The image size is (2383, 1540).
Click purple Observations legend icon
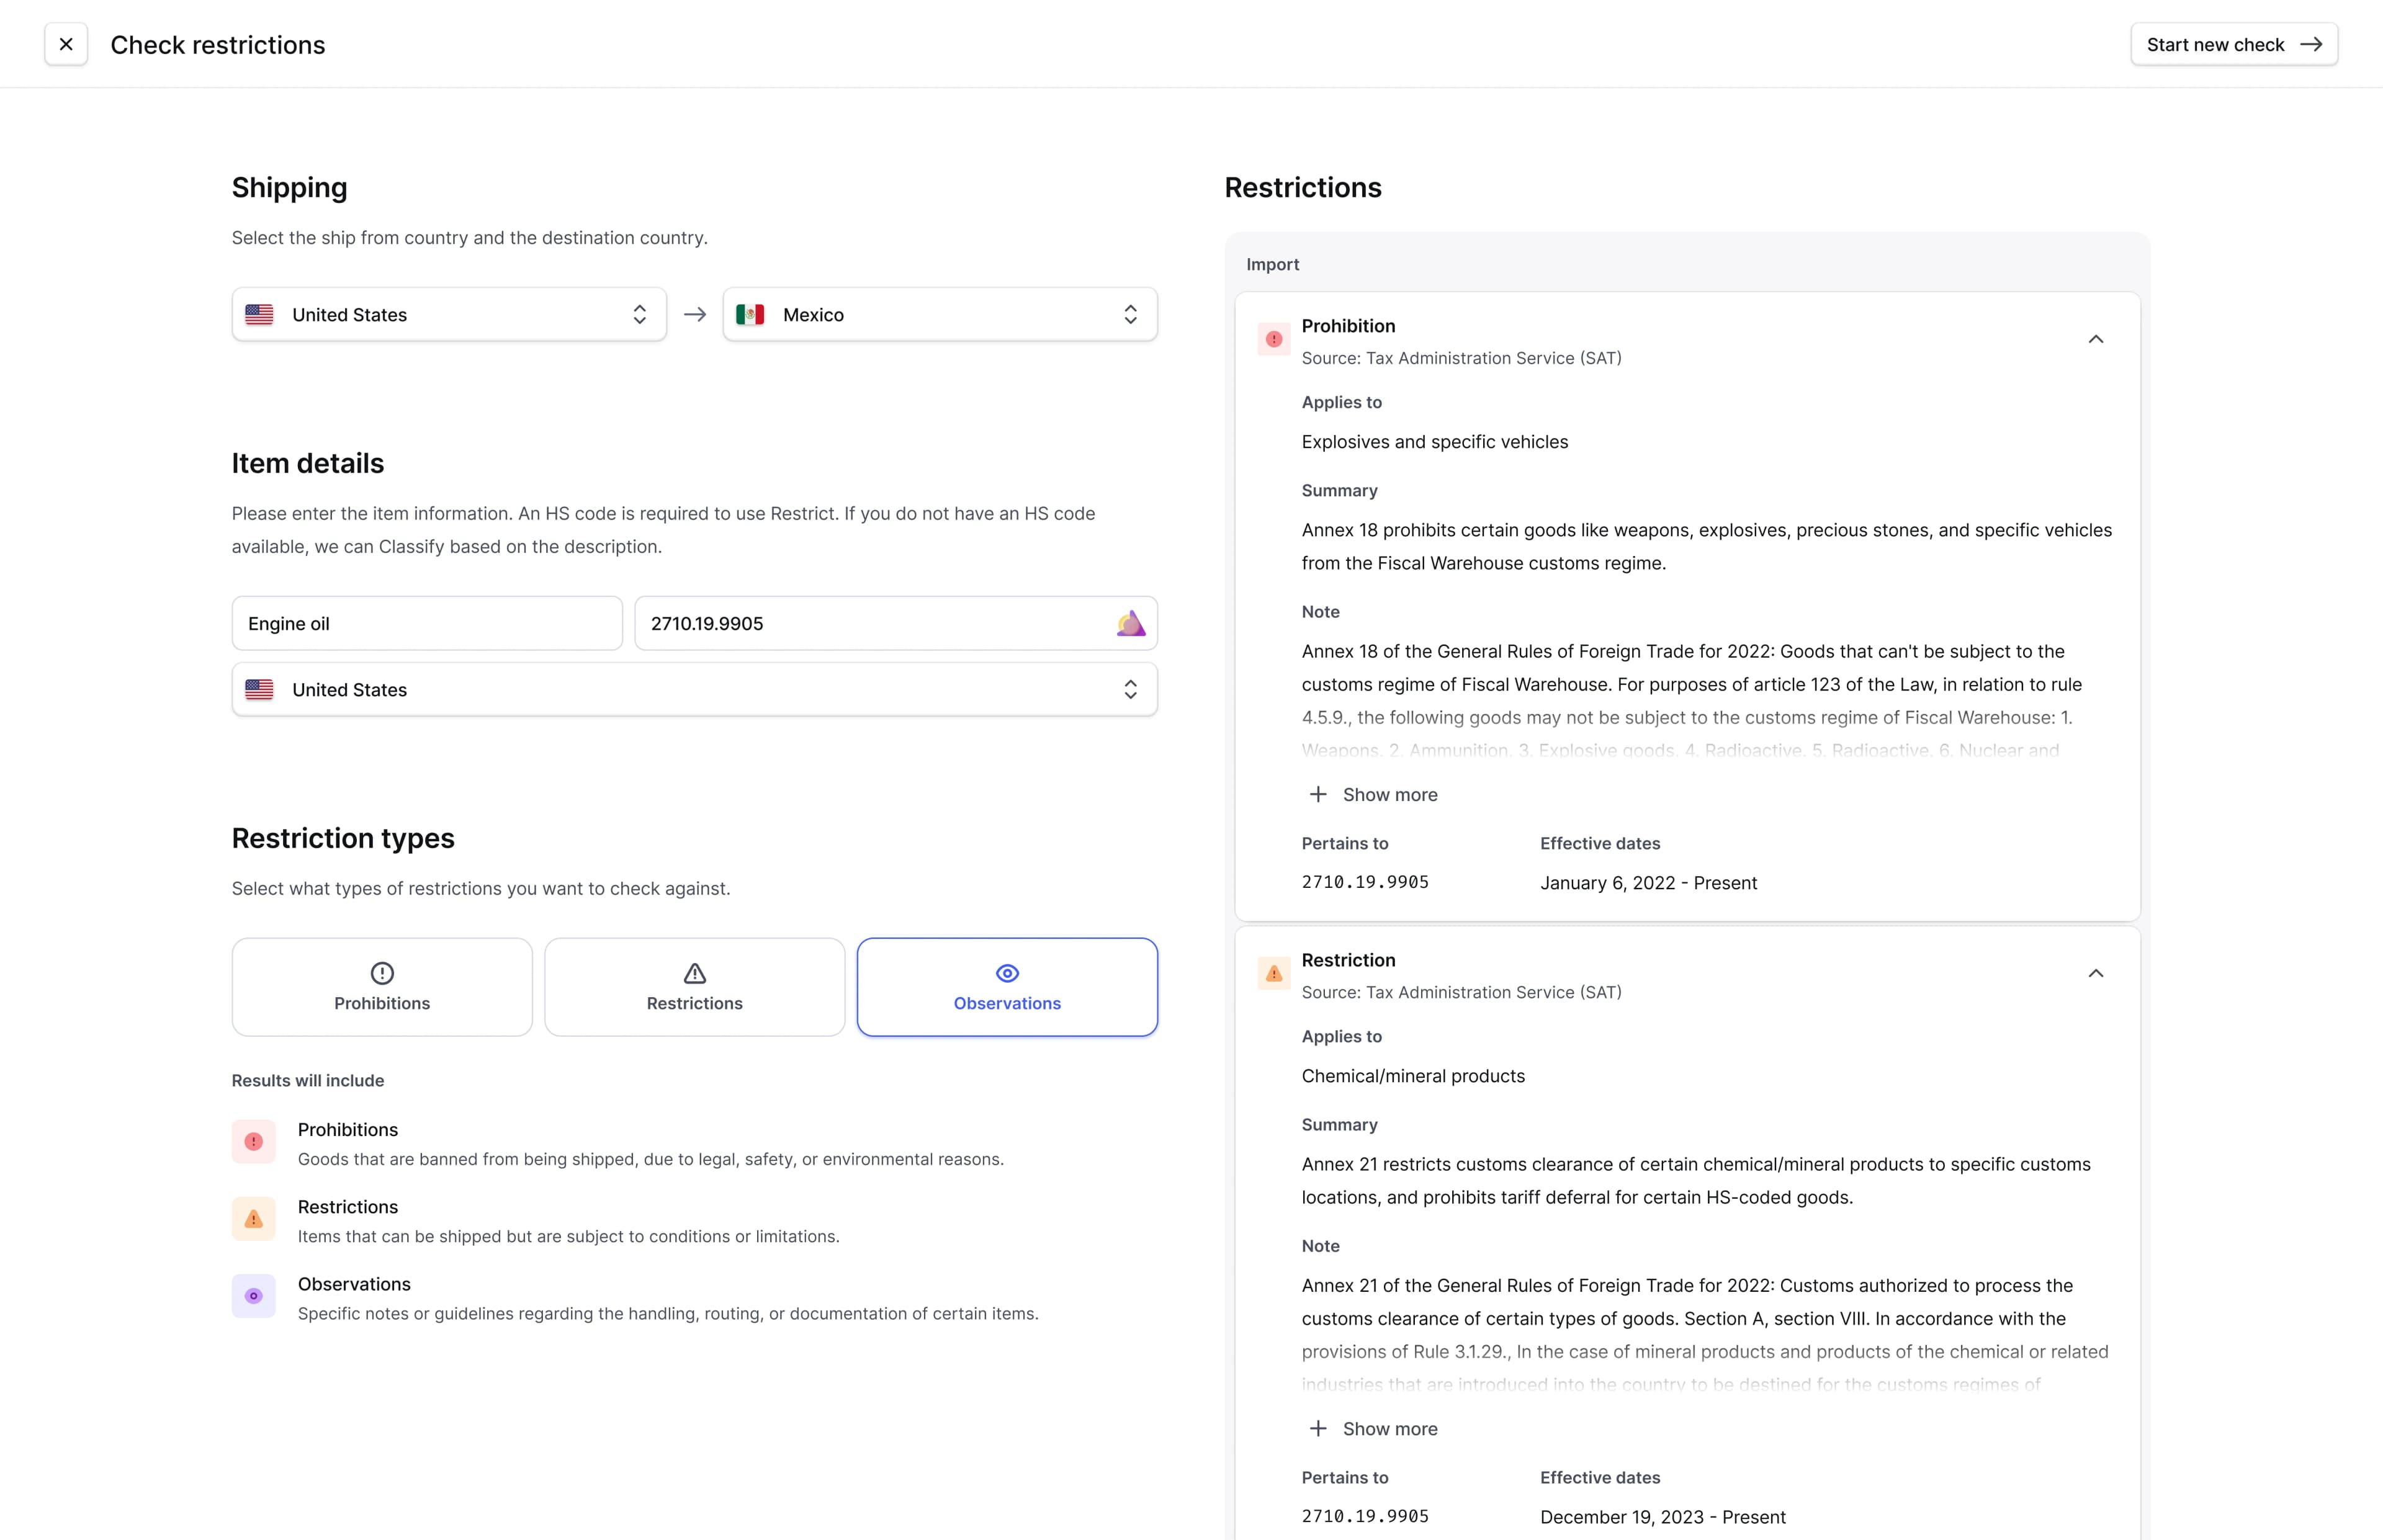(x=254, y=1296)
